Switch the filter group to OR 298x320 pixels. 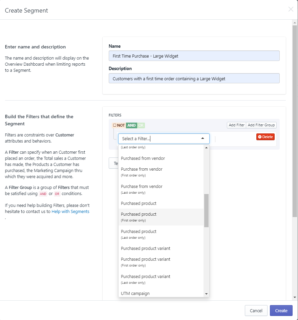click(x=141, y=125)
